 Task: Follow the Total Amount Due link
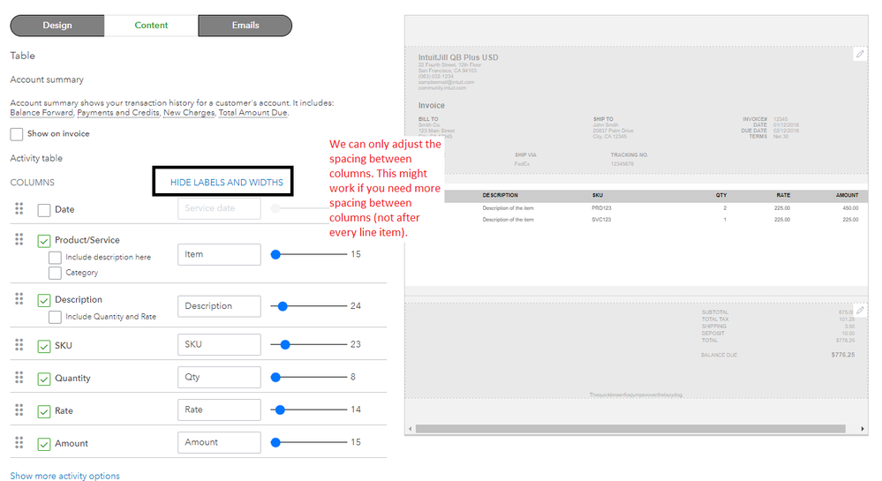(253, 112)
